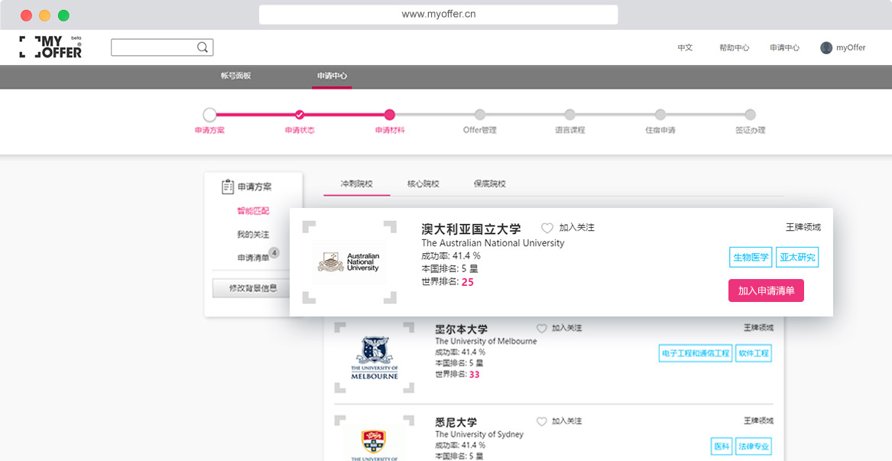Go to the 申请状态 progress step

pos(300,115)
